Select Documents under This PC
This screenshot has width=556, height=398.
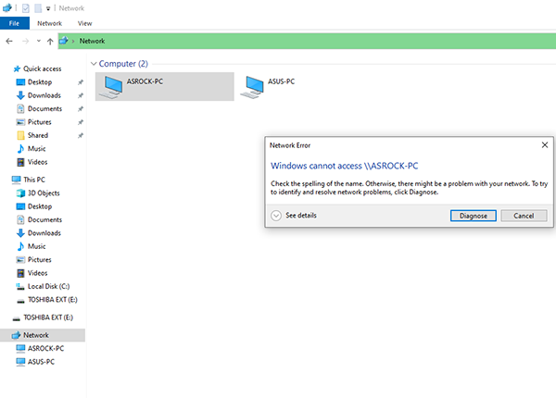point(43,219)
